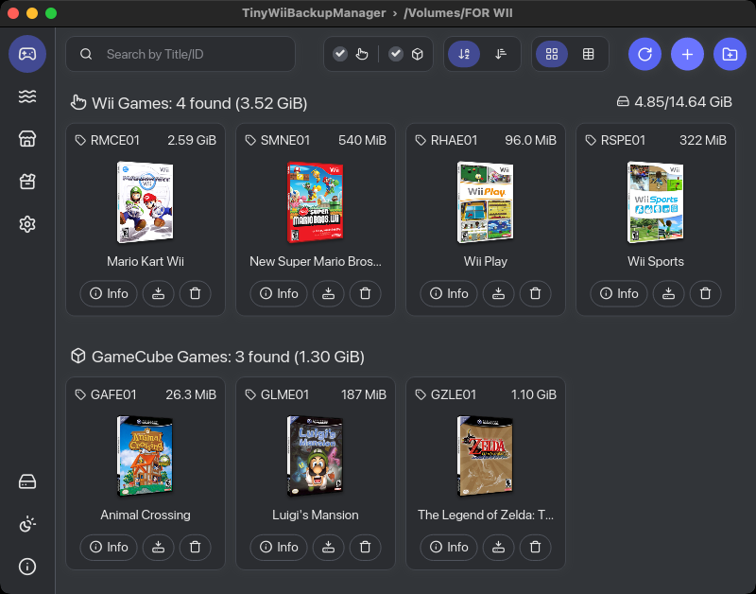Image resolution: width=756 pixels, height=594 pixels.
Task: Click Info button for Wii Play
Action: (448, 293)
